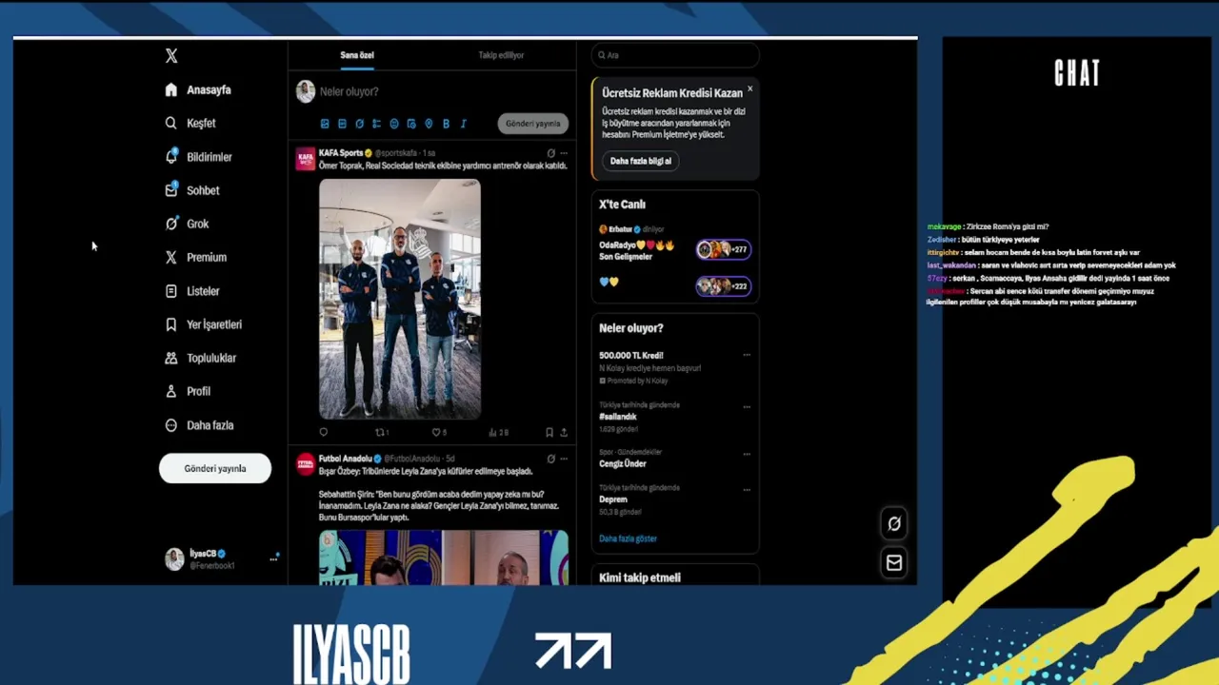Click the Daha fazla göster link

[x=628, y=538]
